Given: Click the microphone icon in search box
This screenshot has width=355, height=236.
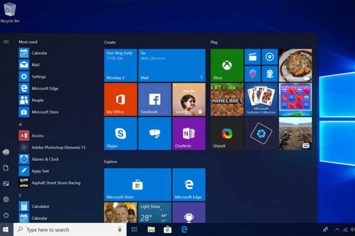Looking at the screenshot, I should [x=120, y=230].
